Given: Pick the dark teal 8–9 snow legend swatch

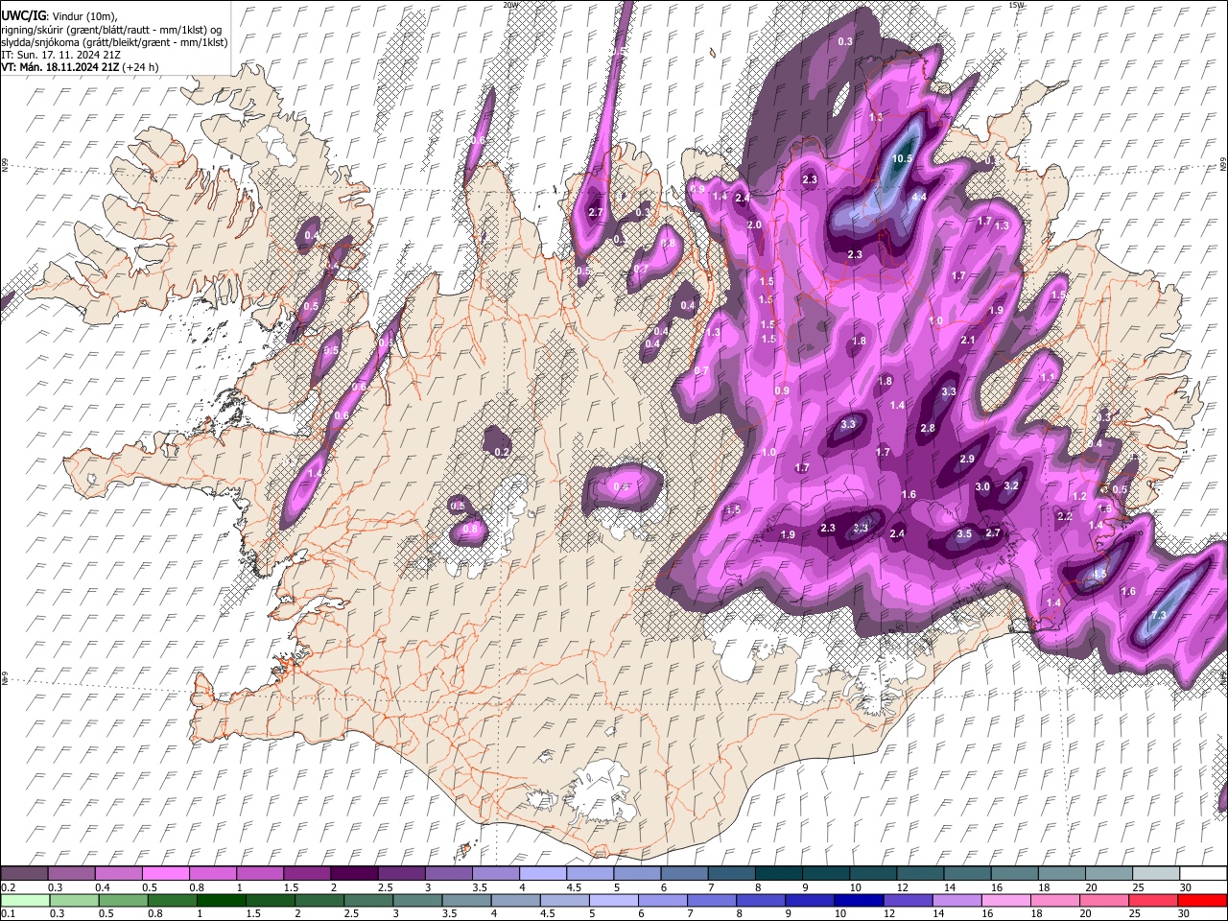Looking at the screenshot, I should [x=777, y=874].
